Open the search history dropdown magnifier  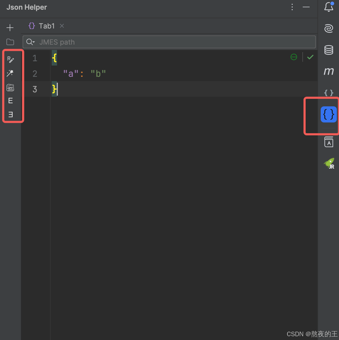tap(30, 42)
